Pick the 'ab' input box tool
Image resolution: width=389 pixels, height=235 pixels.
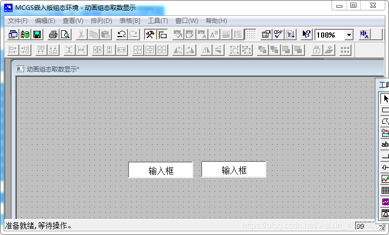click(x=385, y=145)
